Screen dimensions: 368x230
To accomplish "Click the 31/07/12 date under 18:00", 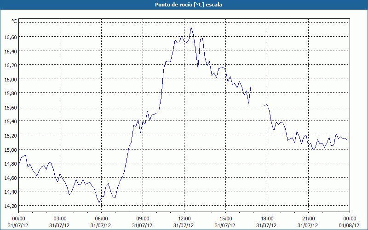I will click(x=266, y=225).
